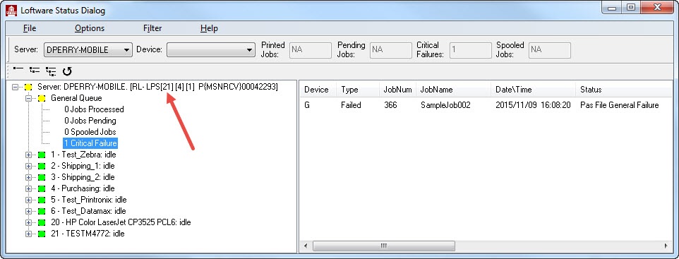Click yellow status icon beside General Queue
Image resolution: width=679 pixels, height=259 pixels.
42,98
